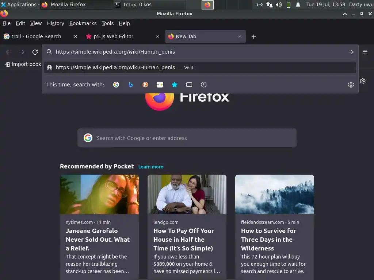Open How to Survive Three Days headline

pos(268,240)
